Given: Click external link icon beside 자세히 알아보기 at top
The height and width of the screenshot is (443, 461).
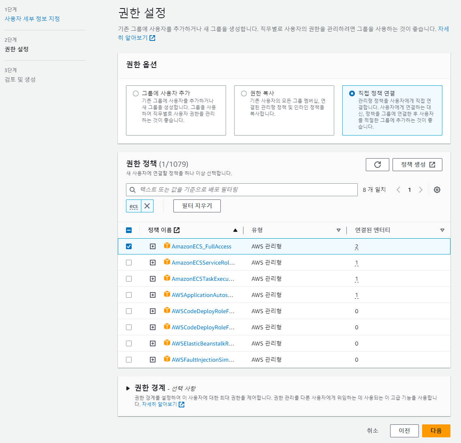Looking at the screenshot, I should [152, 38].
